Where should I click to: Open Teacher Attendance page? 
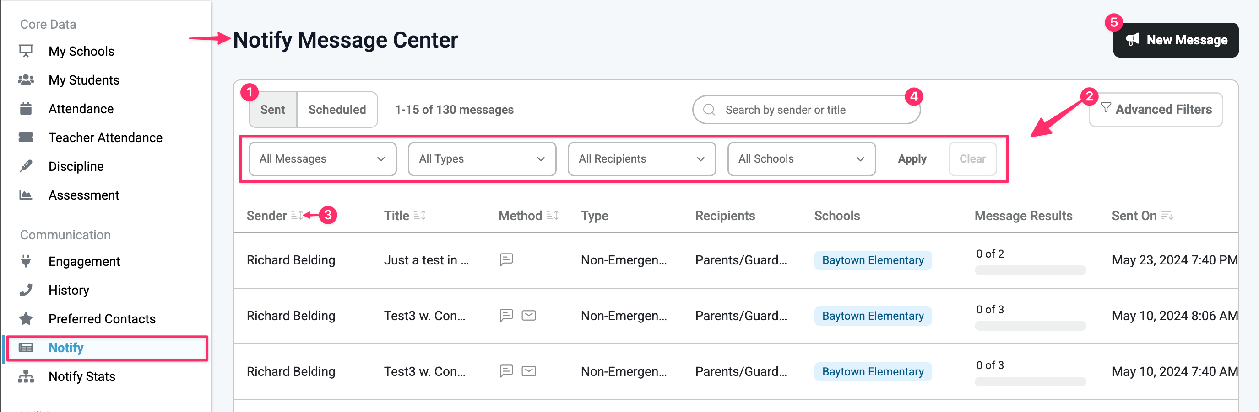(105, 137)
